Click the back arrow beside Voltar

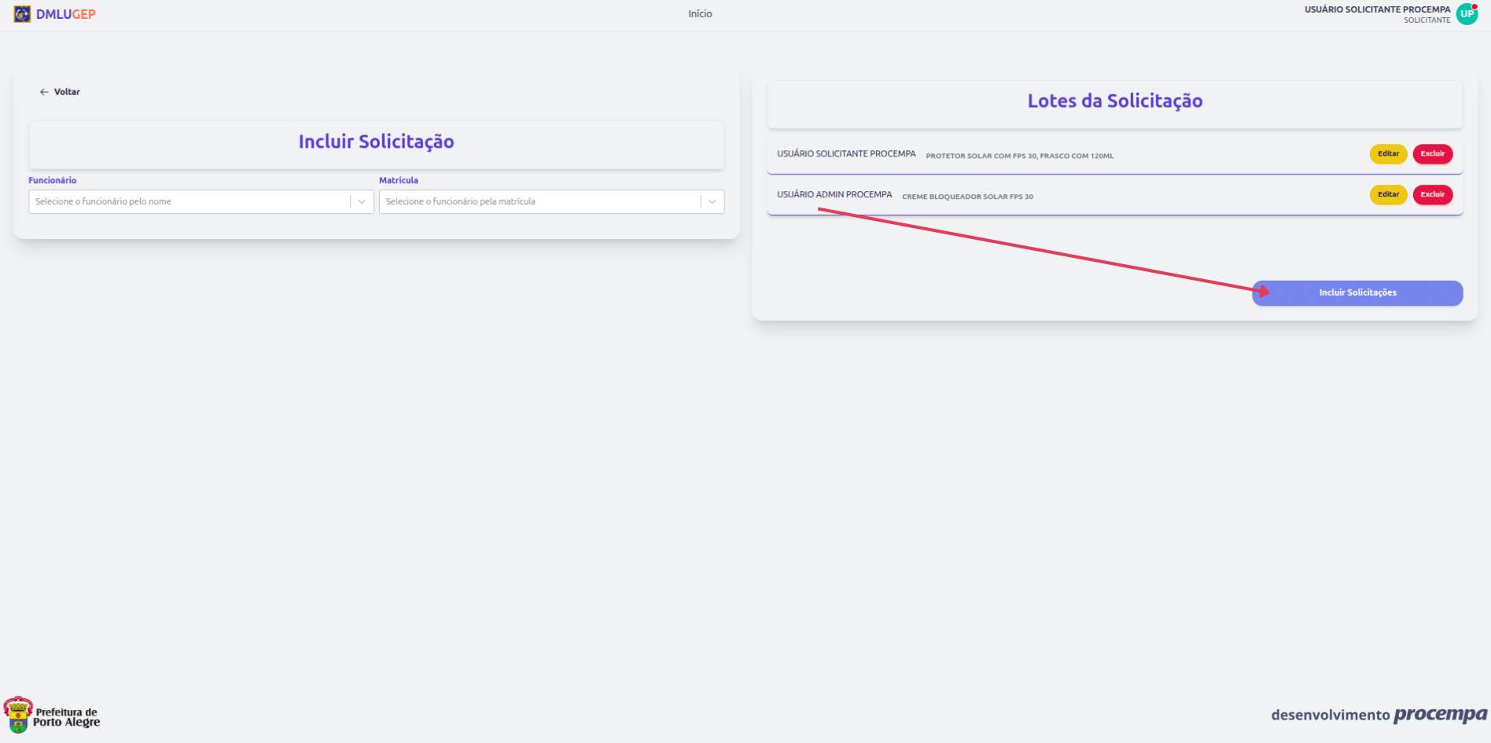click(44, 92)
